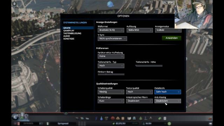Adjust the Tiefenschärfe - Höhe slider
This screenshot has height=126, width=224.
pyautogui.click(x=149, y=66)
